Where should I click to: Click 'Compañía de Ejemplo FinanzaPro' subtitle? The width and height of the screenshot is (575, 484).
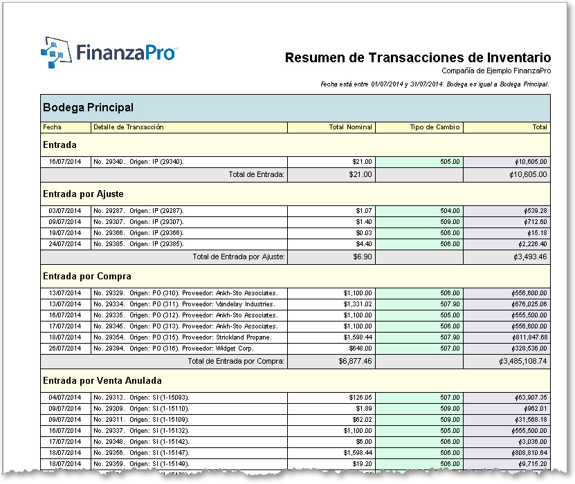pyautogui.click(x=496, y=71)
